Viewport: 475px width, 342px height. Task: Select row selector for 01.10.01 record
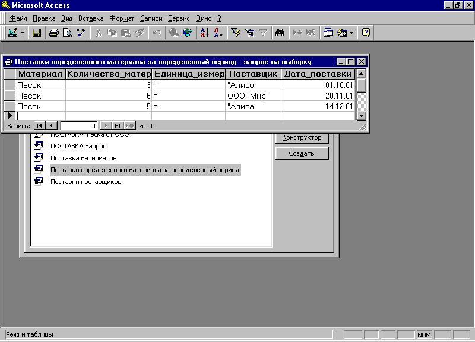9,85
